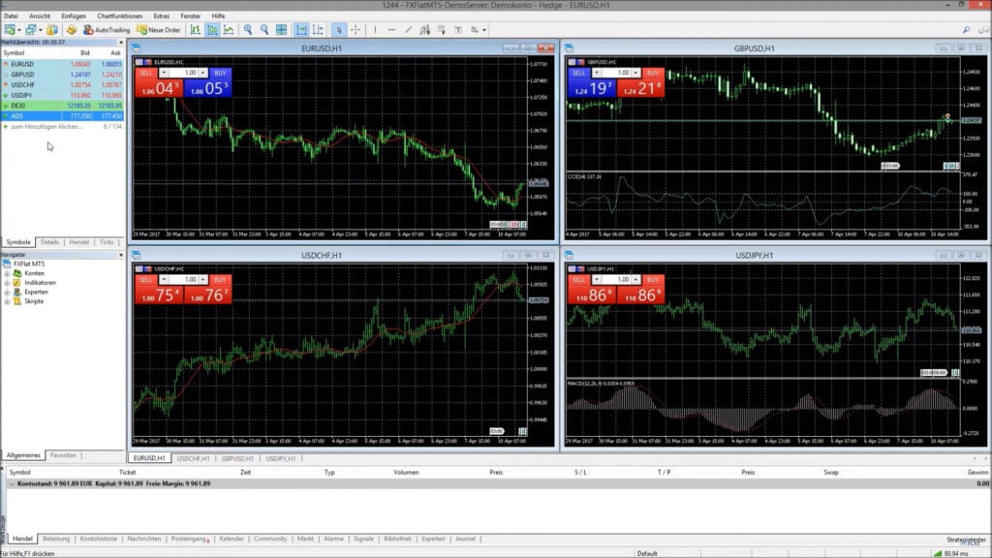Close the Navigator panel
This screenshot has height=558, width=992.
click(121, 255)
